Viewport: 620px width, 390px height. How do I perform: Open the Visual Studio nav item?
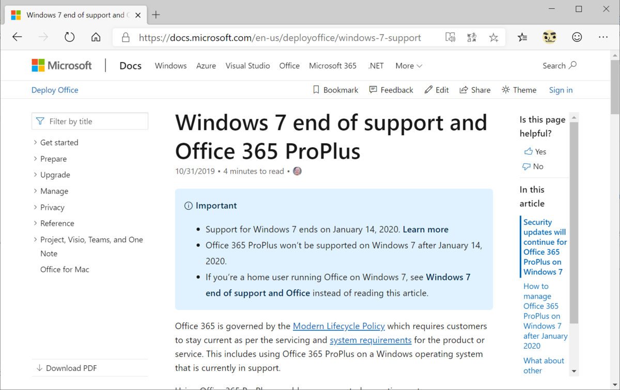[x=247, y=66]
